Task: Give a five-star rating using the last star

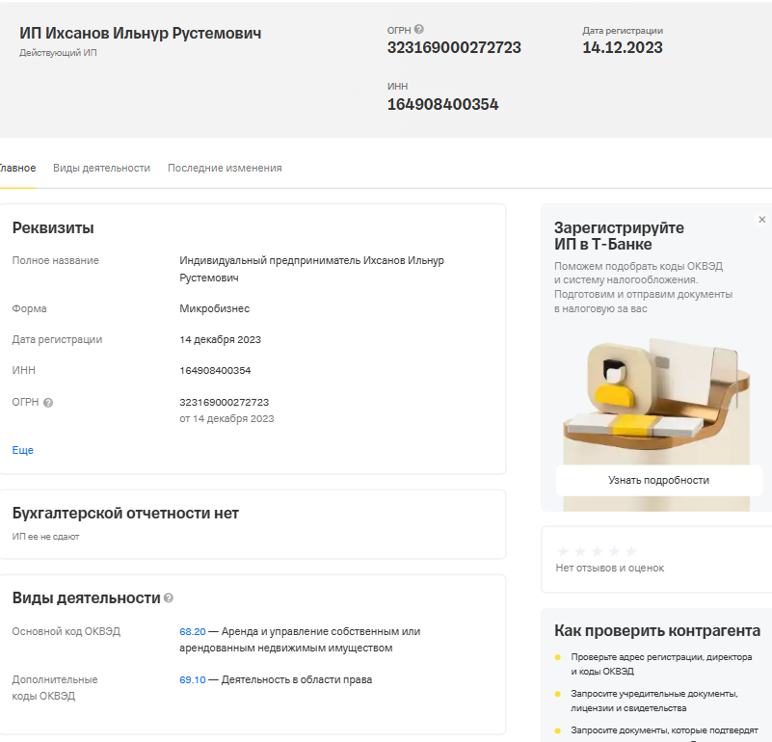Action: pos(630,551)
